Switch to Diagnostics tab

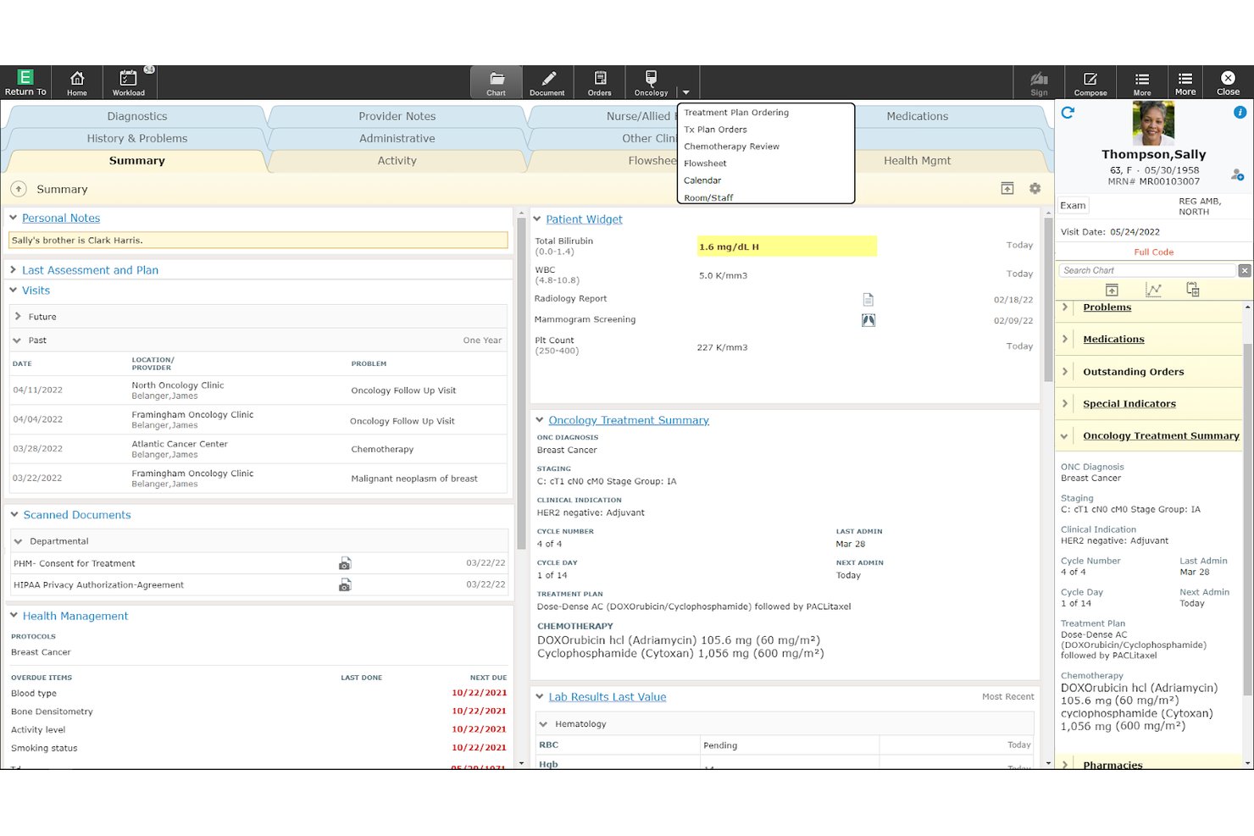(x=137, y=116)
